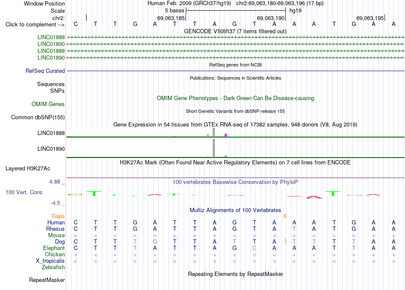405x290 pixels.
Task: Click the 'chr2:69,063,180-69,063,196 (17 bp)' position text
Action: [280, 3]
